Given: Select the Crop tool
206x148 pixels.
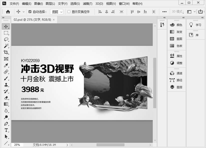Looking at the screenshot, I should [x=6, y=52].
